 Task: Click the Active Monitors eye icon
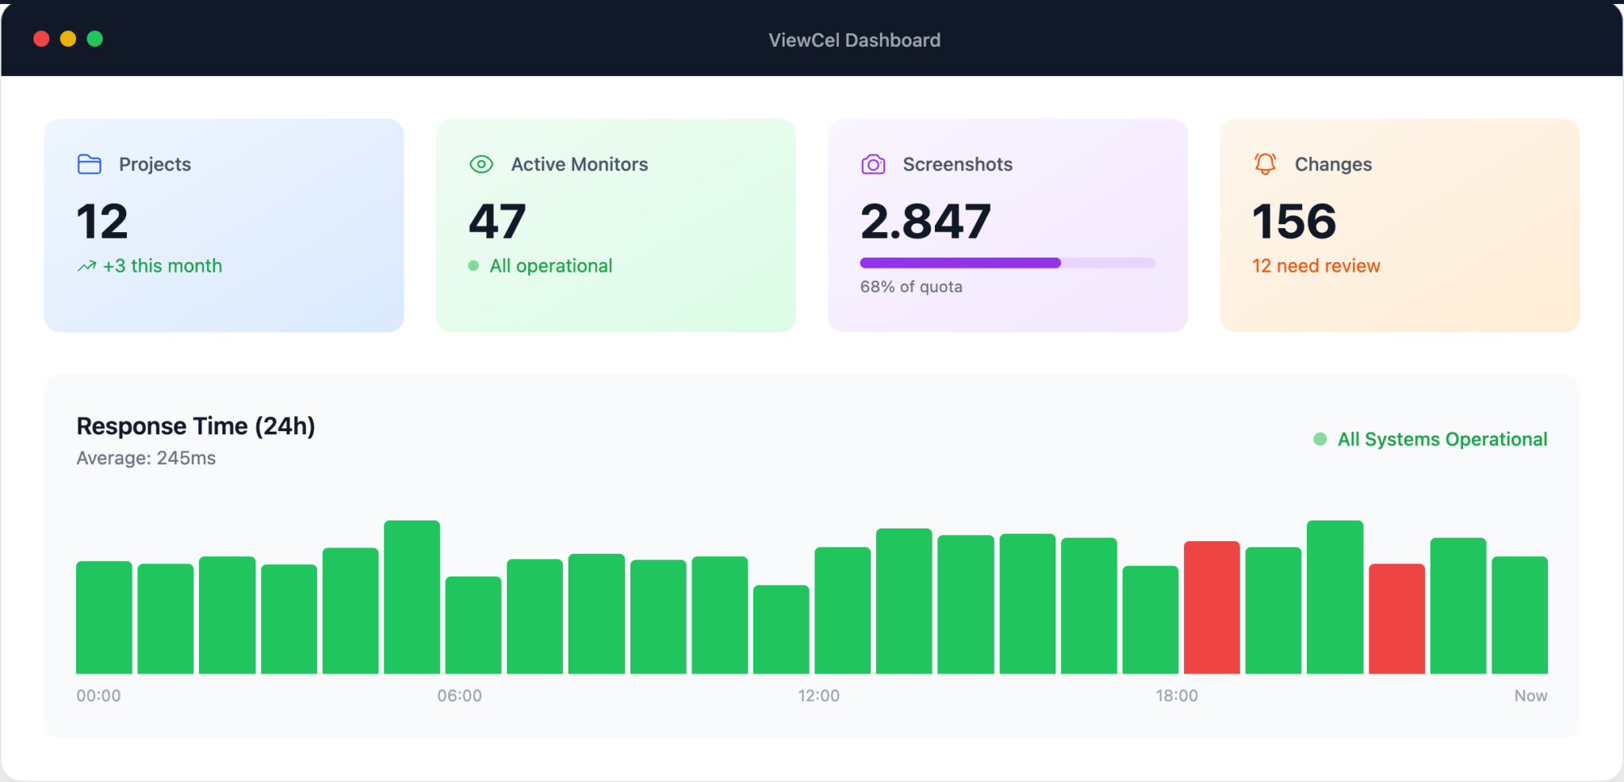[x=481, y=164]
